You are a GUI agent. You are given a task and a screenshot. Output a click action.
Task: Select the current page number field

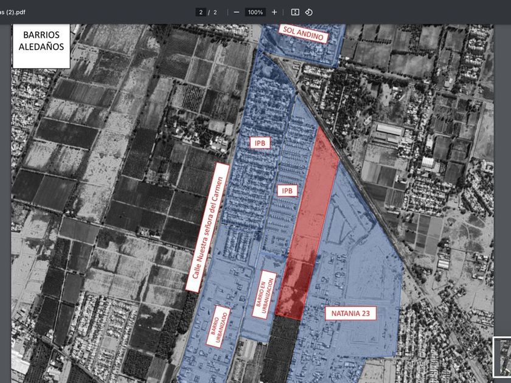[x=200, y=12]
